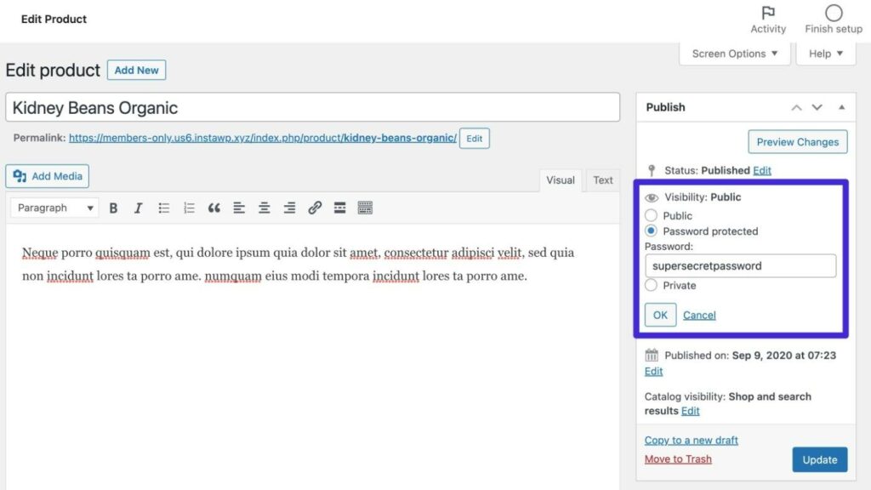Click the Move to Trash link
871x490 pixels.
[678, 459]
